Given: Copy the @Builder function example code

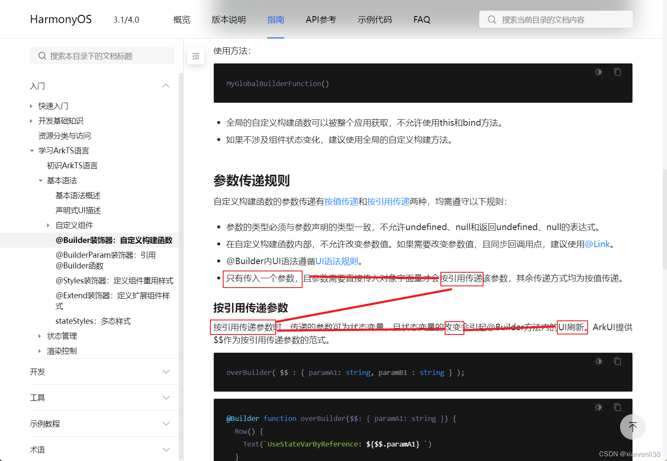Looking at the screenshot, I should [617, 407].
